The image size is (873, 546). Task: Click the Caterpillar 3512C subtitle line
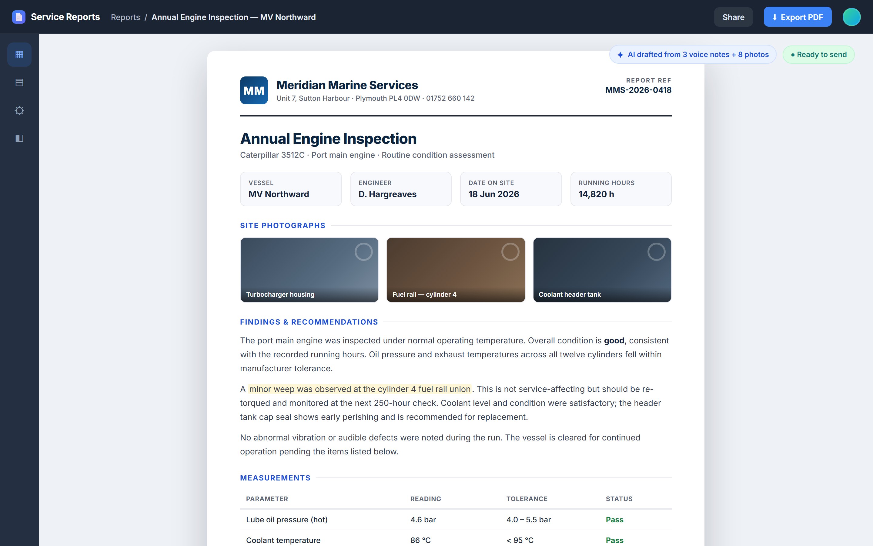point(367,155)
